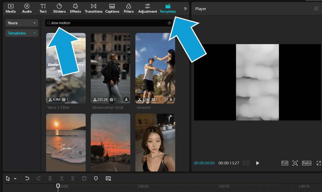Open the Filters tab
Viewport: 322px width, 192px height.
click(129, 8)
